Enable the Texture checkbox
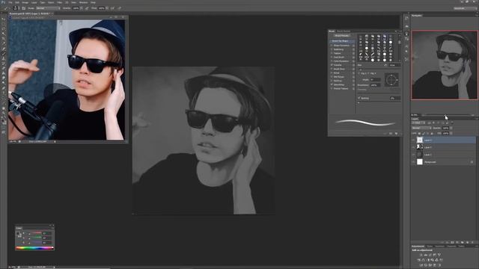This screenshot has height=269, width=479. click(332, 53)
